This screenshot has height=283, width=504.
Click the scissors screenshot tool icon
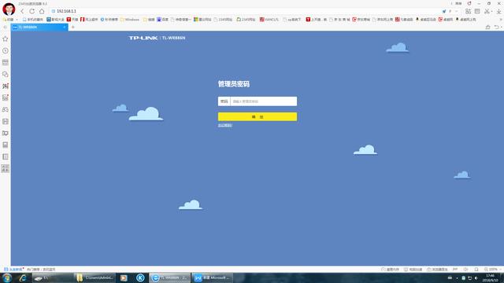pyautogui.click(x=487, y=11)
